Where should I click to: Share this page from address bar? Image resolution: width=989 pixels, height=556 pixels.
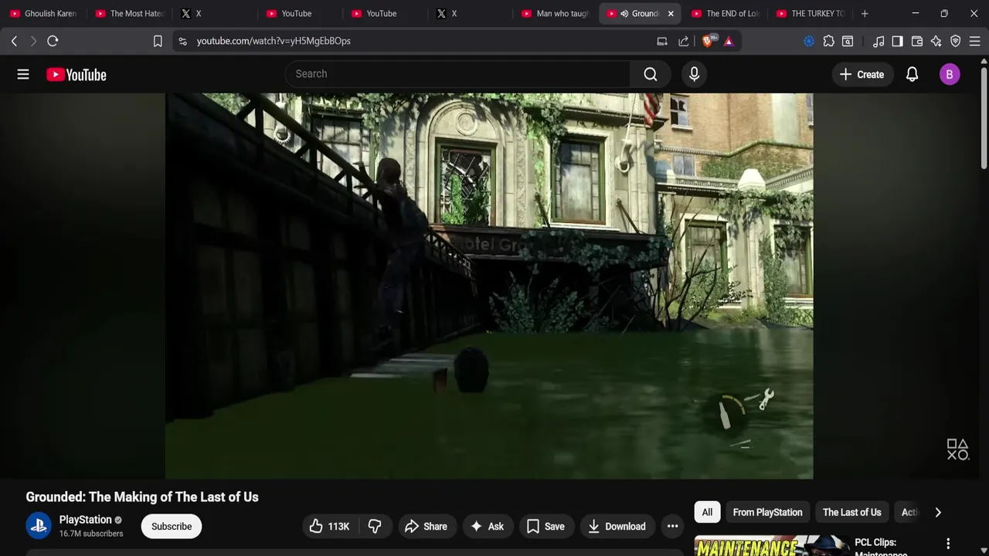coord(684,41)
